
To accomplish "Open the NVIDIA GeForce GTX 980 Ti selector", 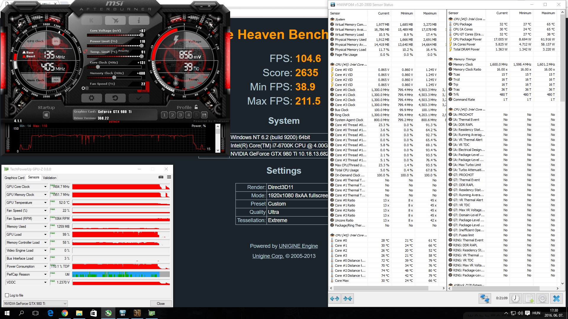I will click(x=35, y=303).
